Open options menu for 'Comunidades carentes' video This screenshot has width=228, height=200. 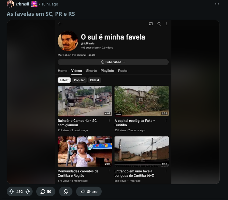pos(109,171)
